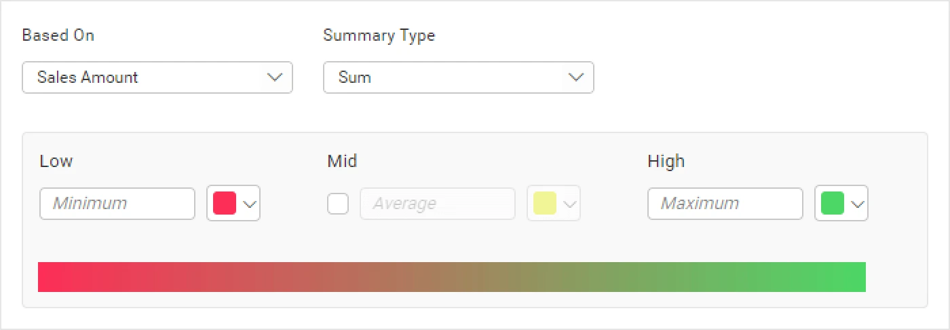Open the Low color picker chevron
The width and height of the screenshot is (950, 330).
[x=250, y=204]
